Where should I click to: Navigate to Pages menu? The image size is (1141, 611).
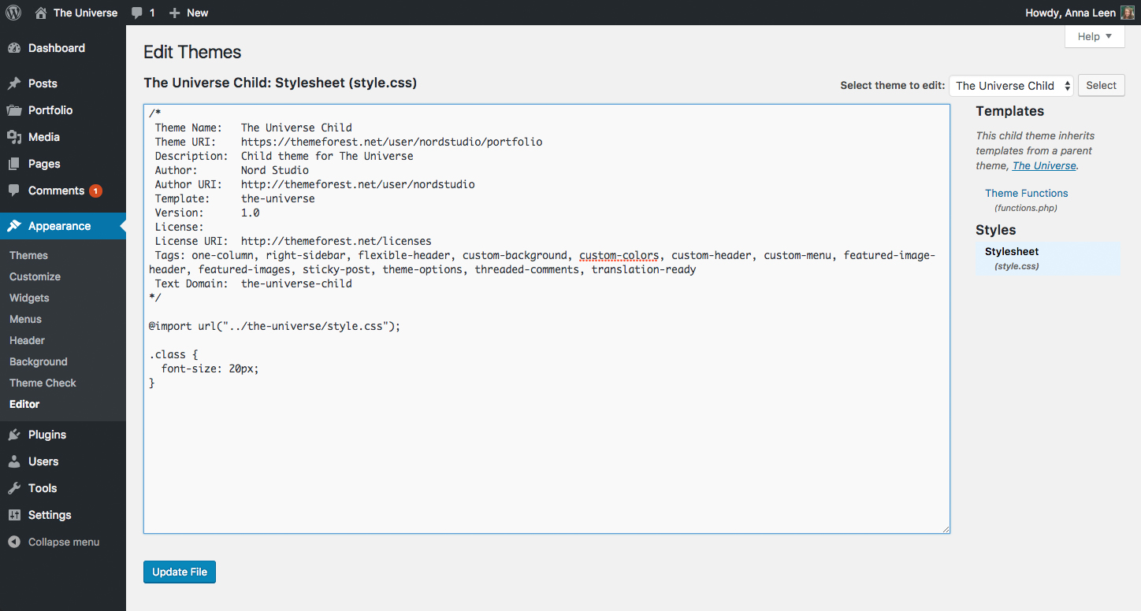point(44,164)
